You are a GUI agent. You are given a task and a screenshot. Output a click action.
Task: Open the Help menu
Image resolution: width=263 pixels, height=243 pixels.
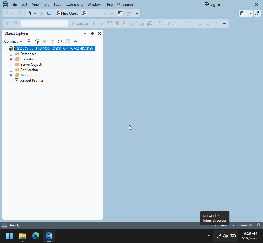click(109, 4)
